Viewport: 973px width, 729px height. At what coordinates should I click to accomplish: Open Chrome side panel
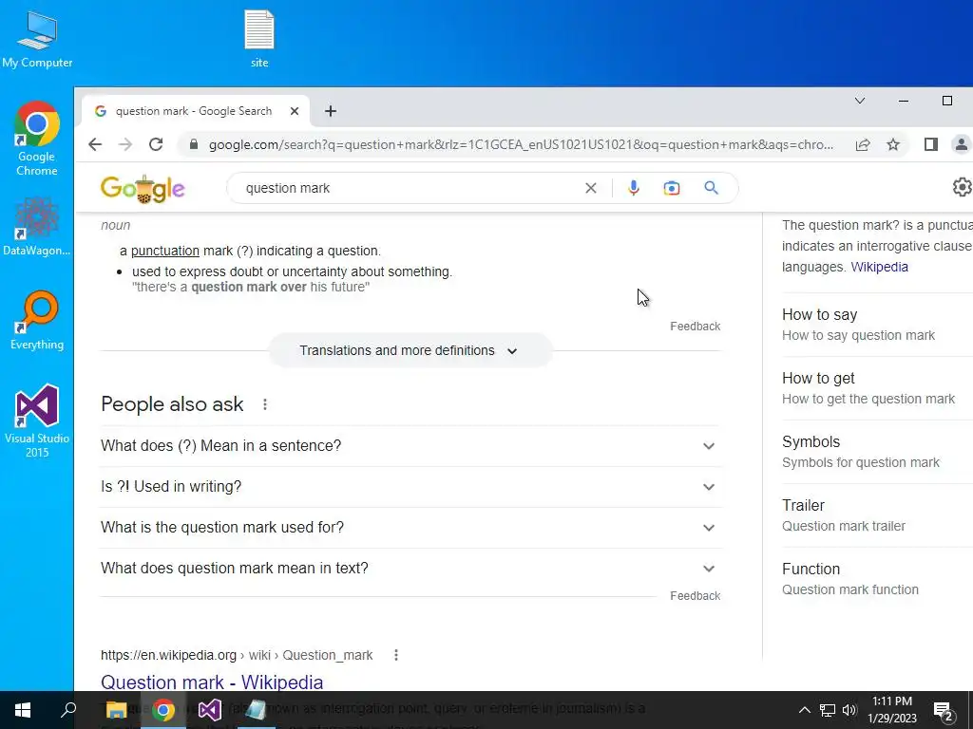coord(931,144)
